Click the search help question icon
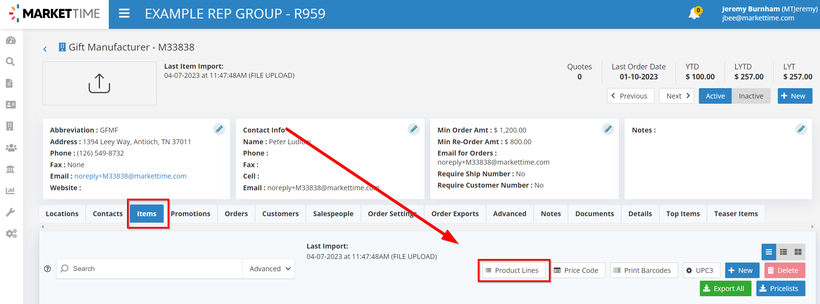Screen dimensions: 820x304 tap(47, 269)
